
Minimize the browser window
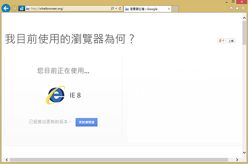pos(227,2)
